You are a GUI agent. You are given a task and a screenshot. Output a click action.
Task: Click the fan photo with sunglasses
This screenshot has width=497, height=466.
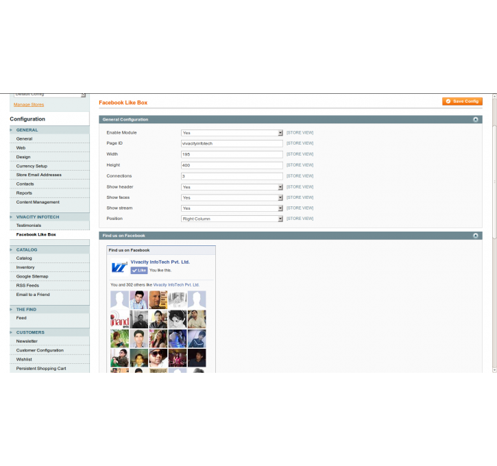[x=158, y=358]
